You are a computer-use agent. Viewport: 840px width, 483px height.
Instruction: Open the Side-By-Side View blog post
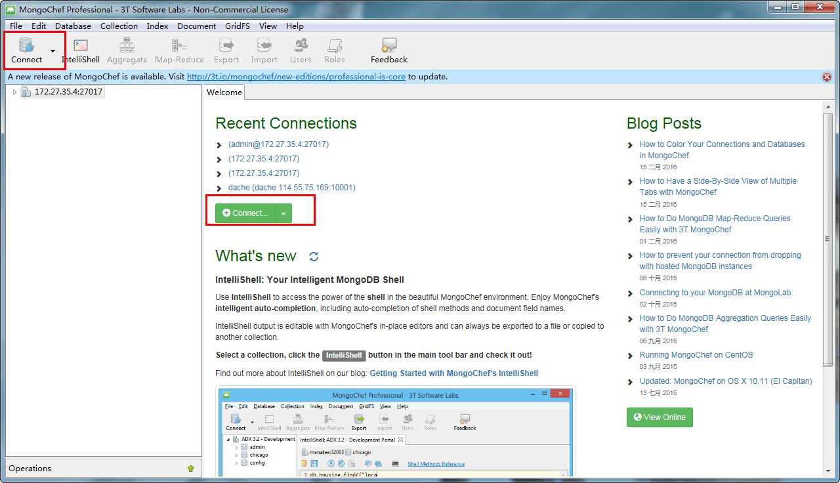tap(718, 186)
